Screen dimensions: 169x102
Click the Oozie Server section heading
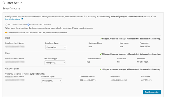click(x=12, y=68)
